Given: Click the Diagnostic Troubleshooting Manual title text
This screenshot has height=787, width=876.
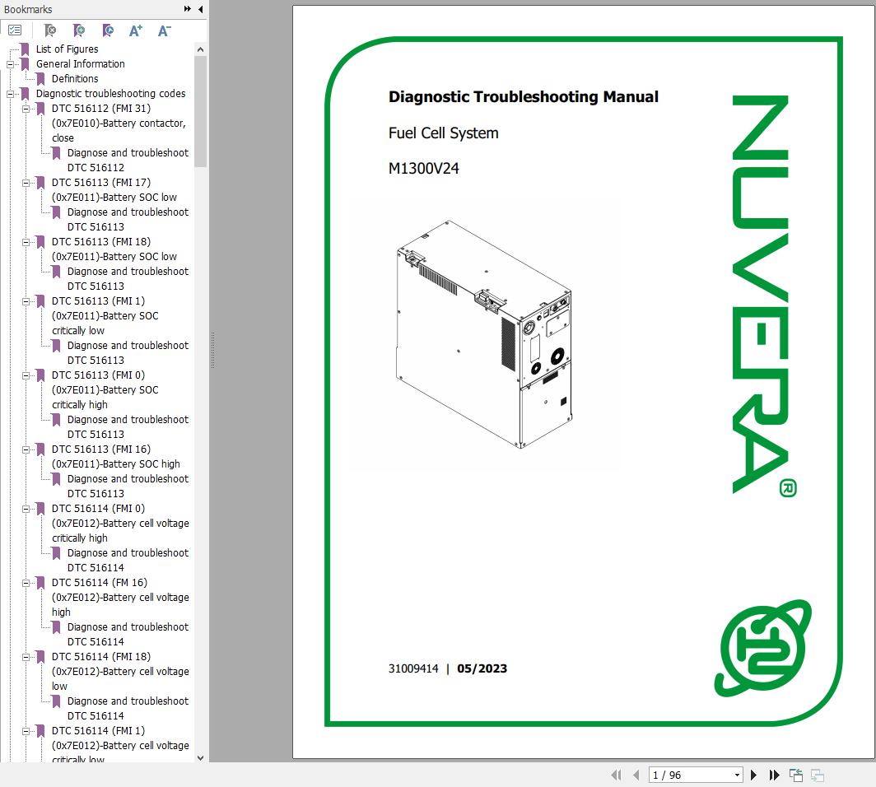Looking at the screenshot, I should (524, 96).
